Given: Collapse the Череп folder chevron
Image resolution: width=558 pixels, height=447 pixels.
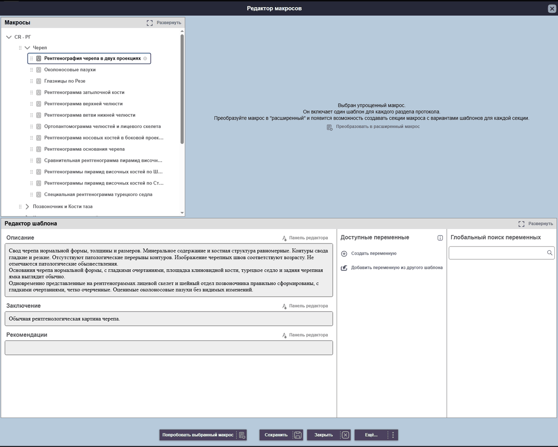Looking at the screenshot, I should 28,48.
